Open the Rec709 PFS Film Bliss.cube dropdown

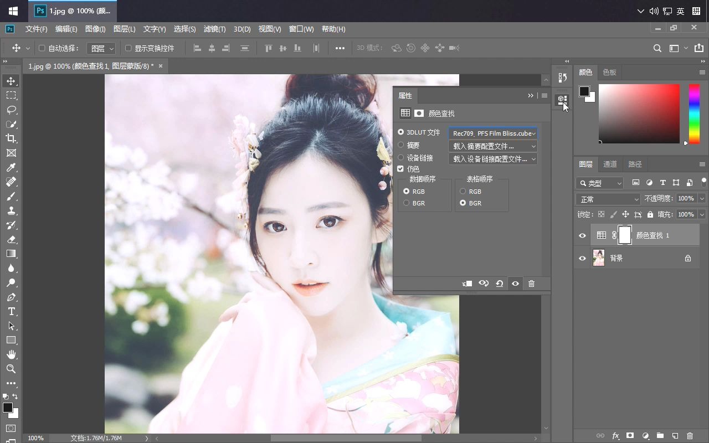(493, 133)
